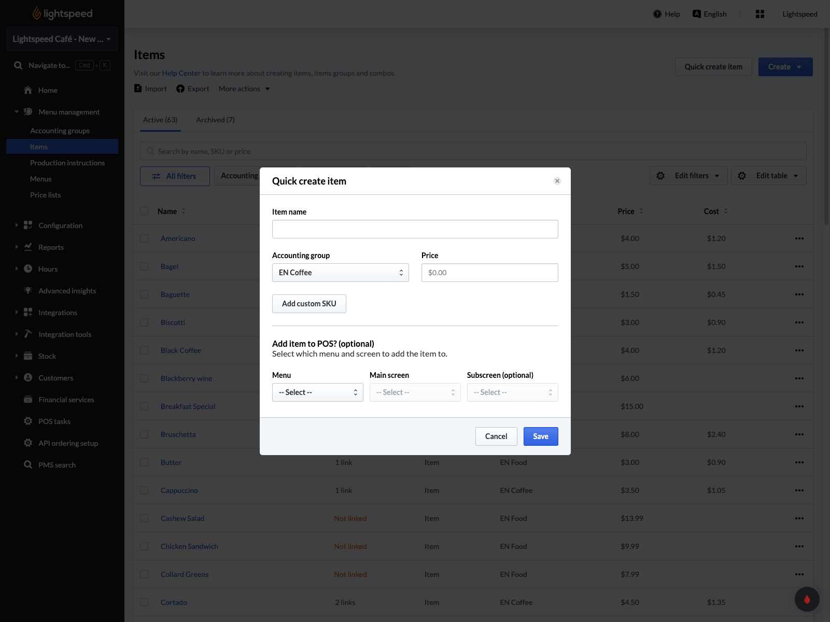This screenshot has width=830, height=622.
Task: Open Price lists in sidebar menu
Action: point(45,195)
